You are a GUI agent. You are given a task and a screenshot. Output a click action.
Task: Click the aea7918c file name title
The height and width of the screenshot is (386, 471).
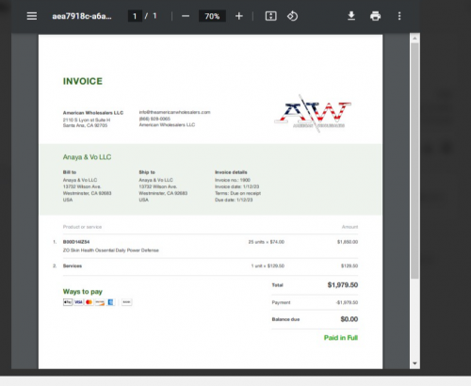click(82, 16)
